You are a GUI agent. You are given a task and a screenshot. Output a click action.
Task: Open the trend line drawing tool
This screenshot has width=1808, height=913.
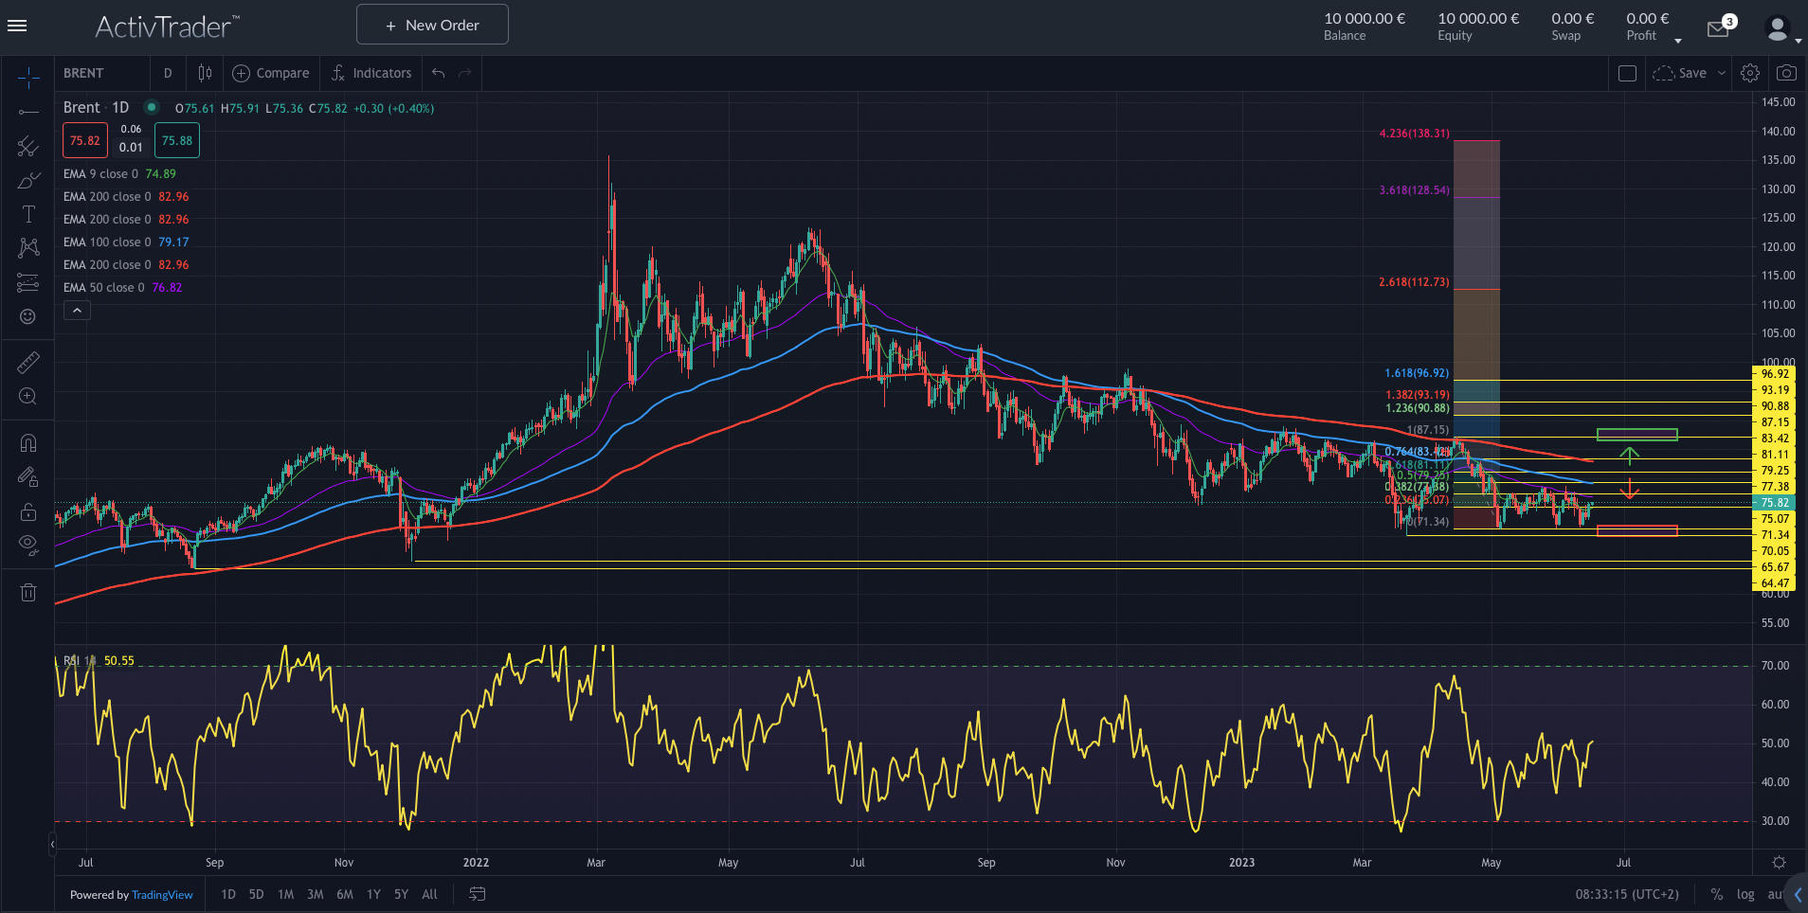[27, 112]
